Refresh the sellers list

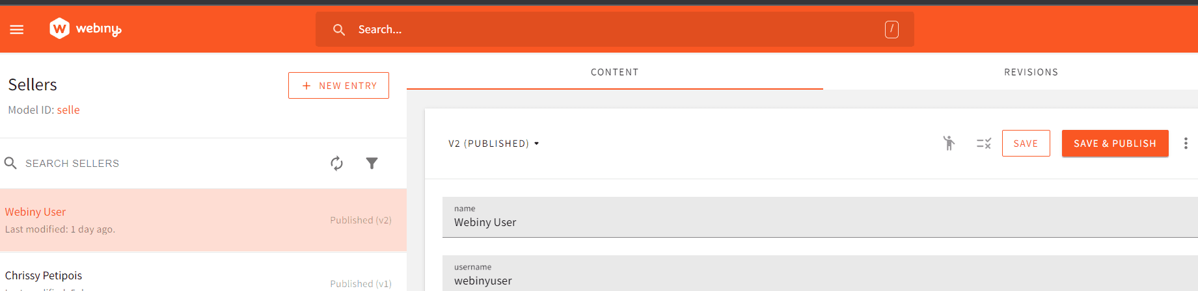(336, 163)
